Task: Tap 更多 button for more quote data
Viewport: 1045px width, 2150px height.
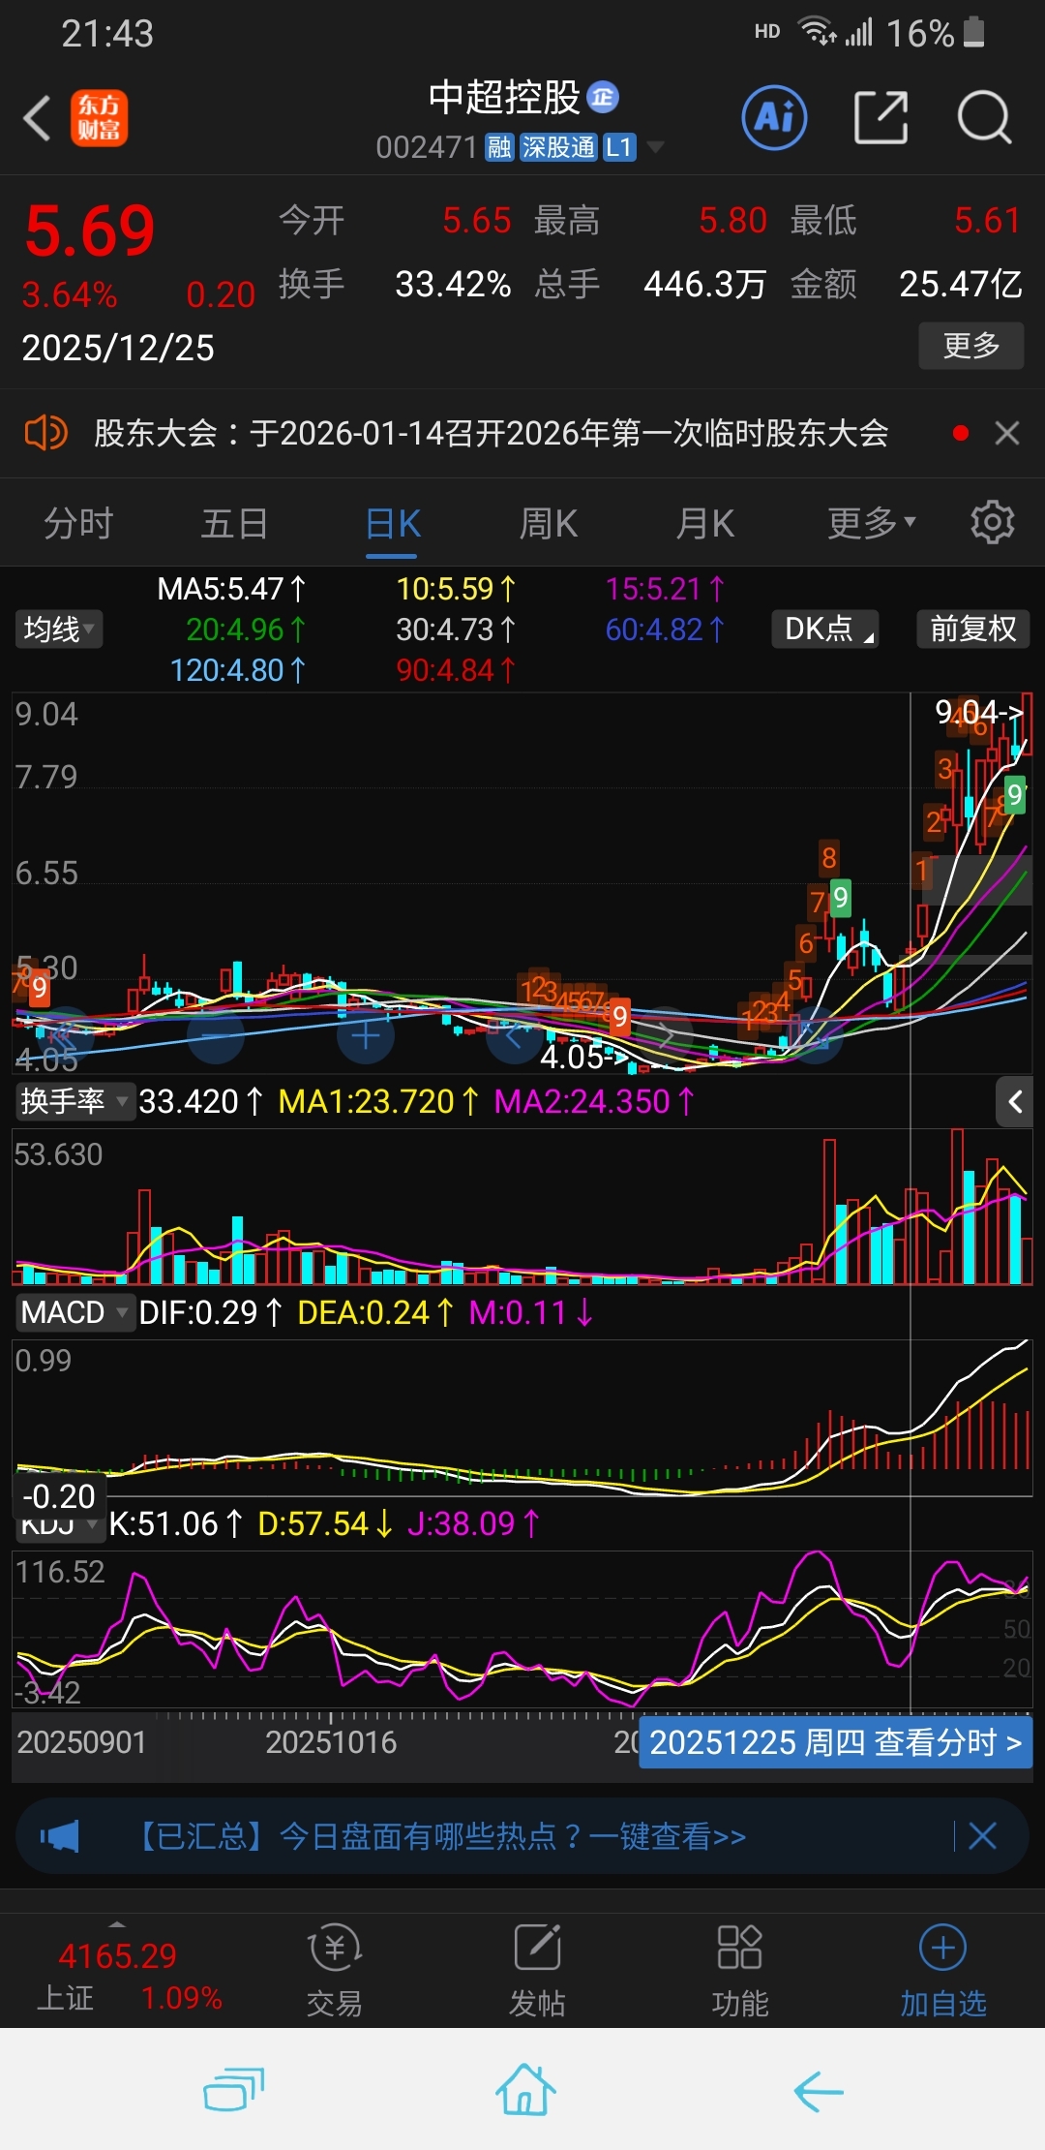Action: pyautogui.click(x=970, y=346)
